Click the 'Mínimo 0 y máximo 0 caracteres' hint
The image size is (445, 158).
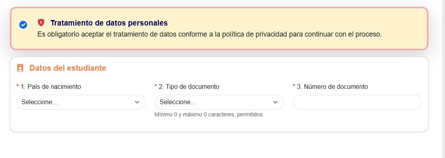pos(209,115)
